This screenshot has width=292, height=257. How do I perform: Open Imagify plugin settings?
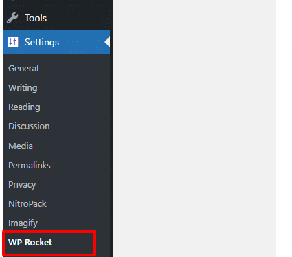tap(23, 223)
